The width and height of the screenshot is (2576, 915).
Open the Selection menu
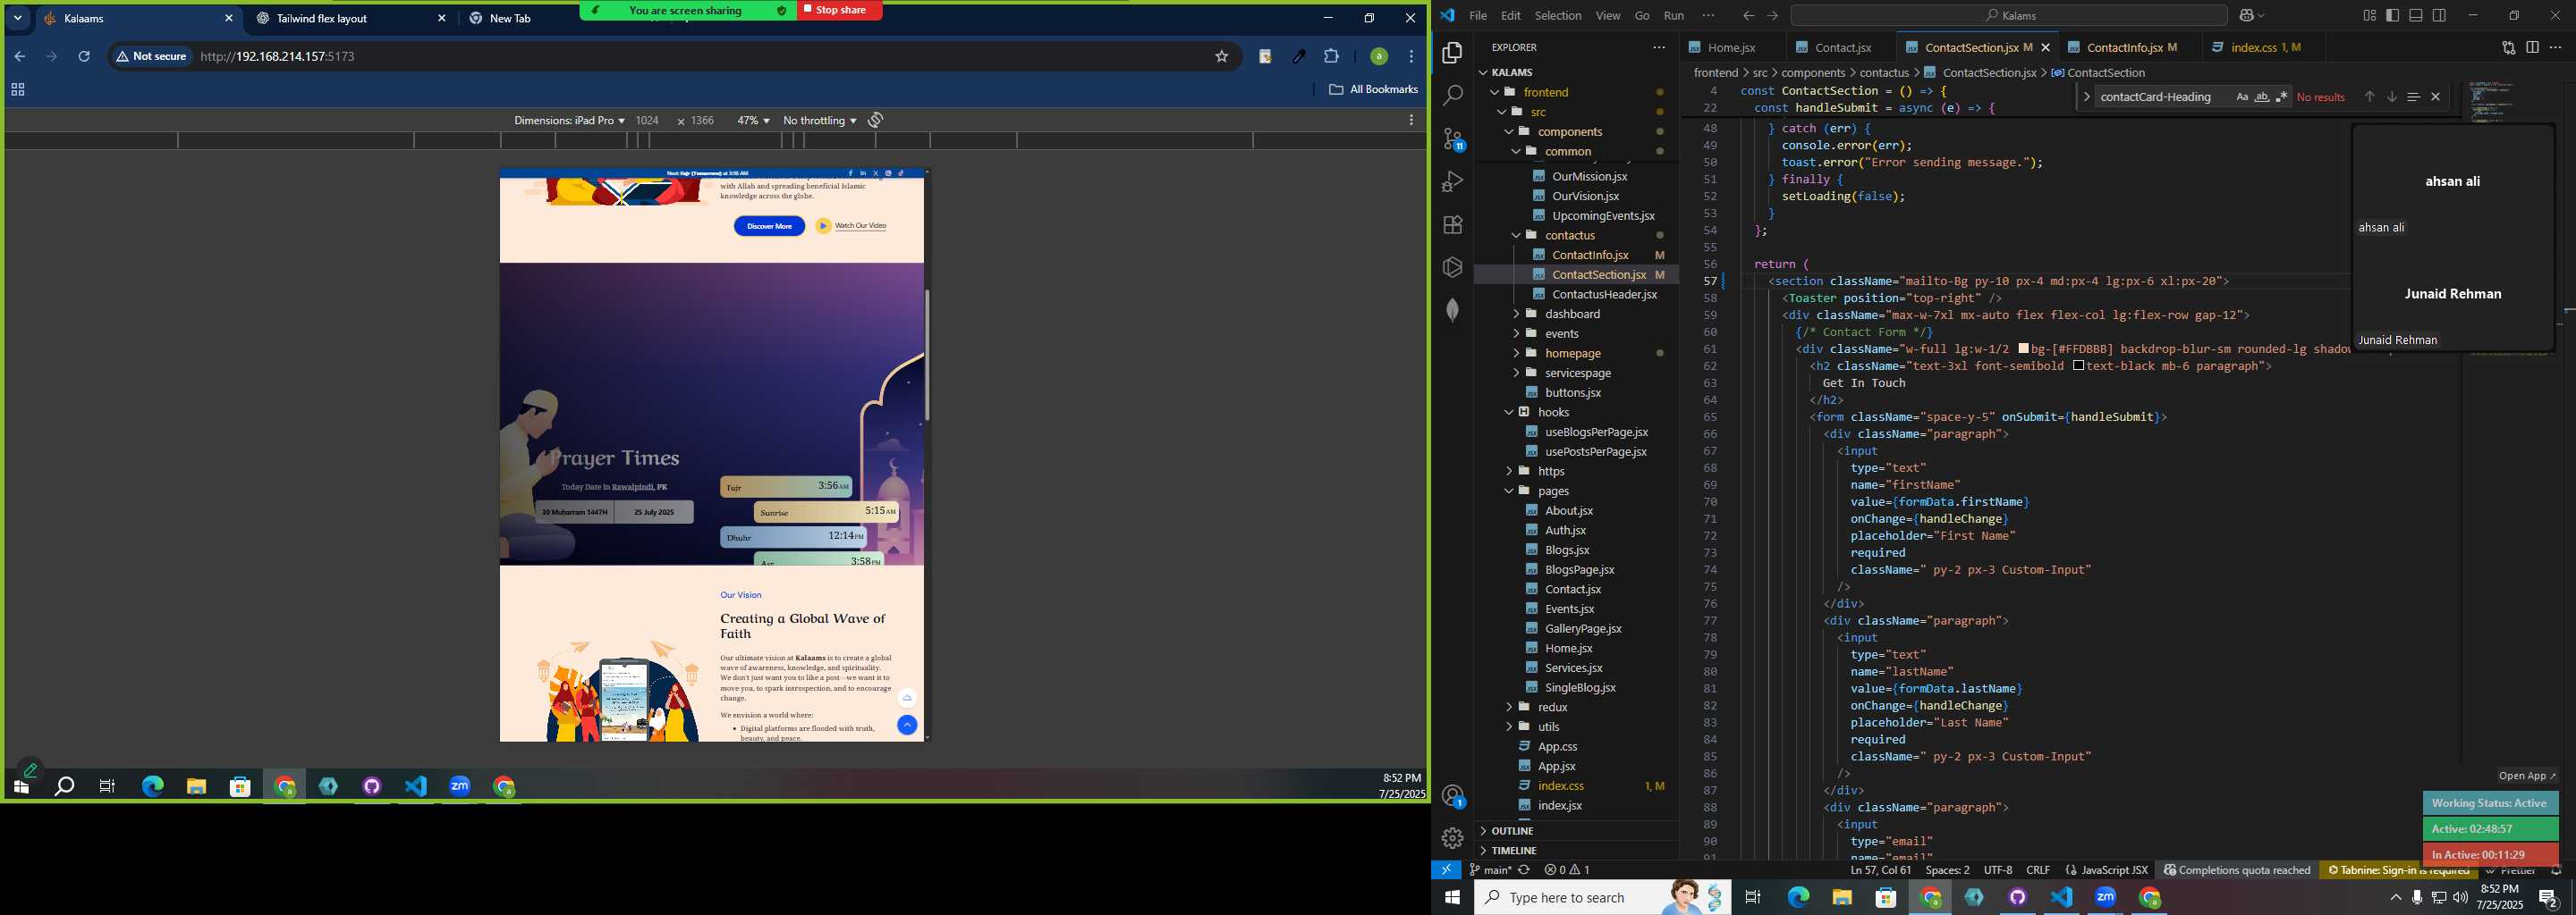coord(1558,16)
